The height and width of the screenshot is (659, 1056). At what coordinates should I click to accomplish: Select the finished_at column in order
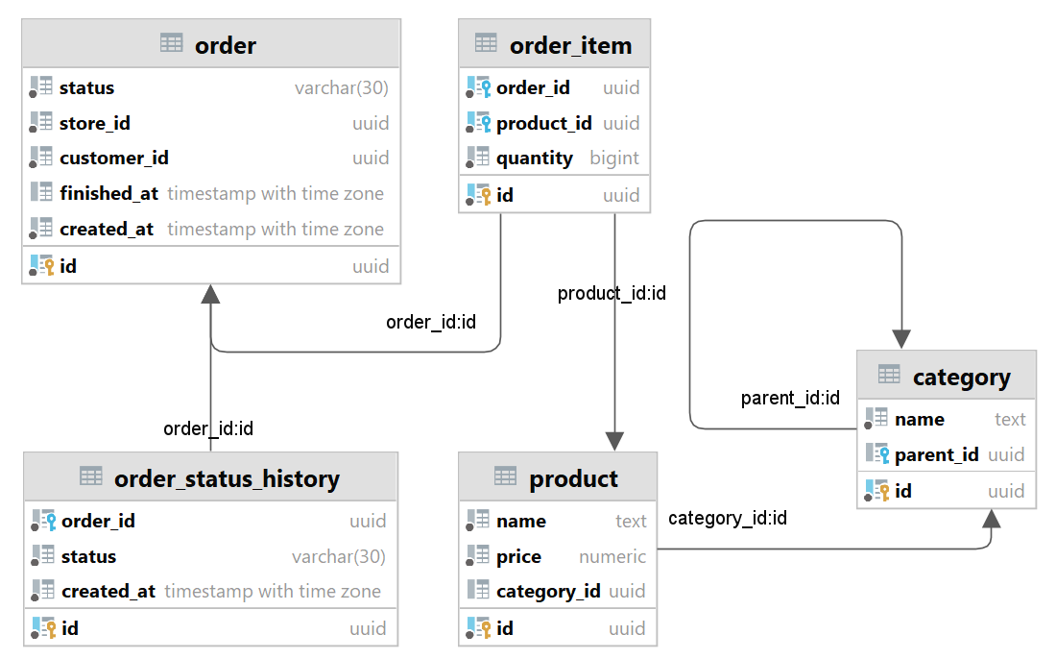108,193
